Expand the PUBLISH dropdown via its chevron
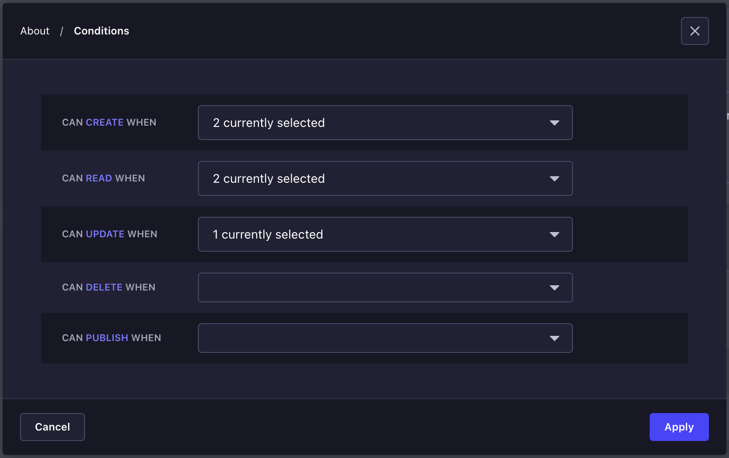This screenshot has height=458, width=729. click(554, 338)
